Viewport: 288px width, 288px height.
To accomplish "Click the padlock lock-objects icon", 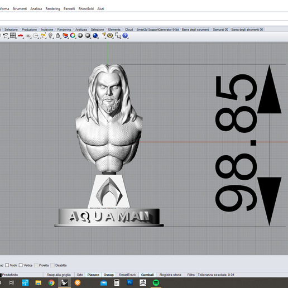I will (58, 36).
